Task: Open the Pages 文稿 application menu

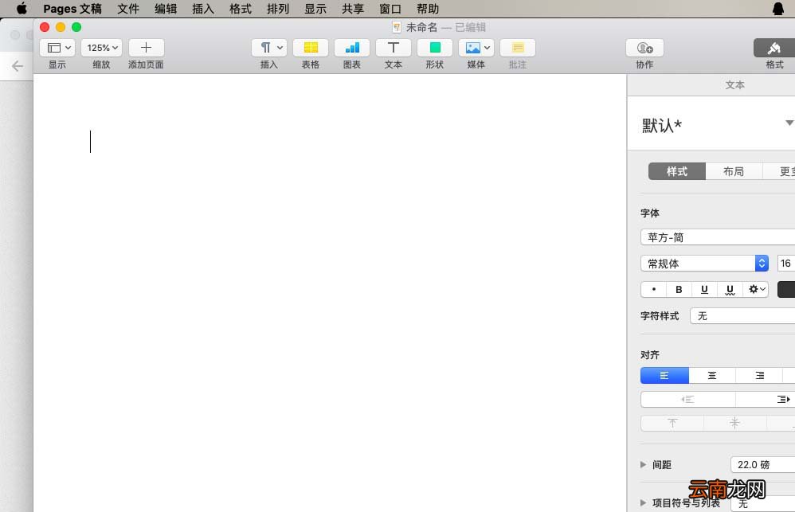Action: point(72,9)
